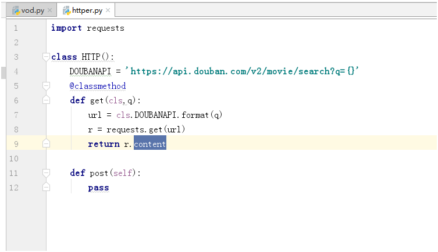Click the highlighted 'content' word
The height and width of the screenshot is (252, 438).
(x=150, y=144)
